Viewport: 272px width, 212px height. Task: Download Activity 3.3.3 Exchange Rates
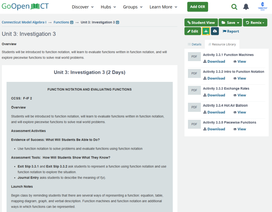(x=214, y=95)
